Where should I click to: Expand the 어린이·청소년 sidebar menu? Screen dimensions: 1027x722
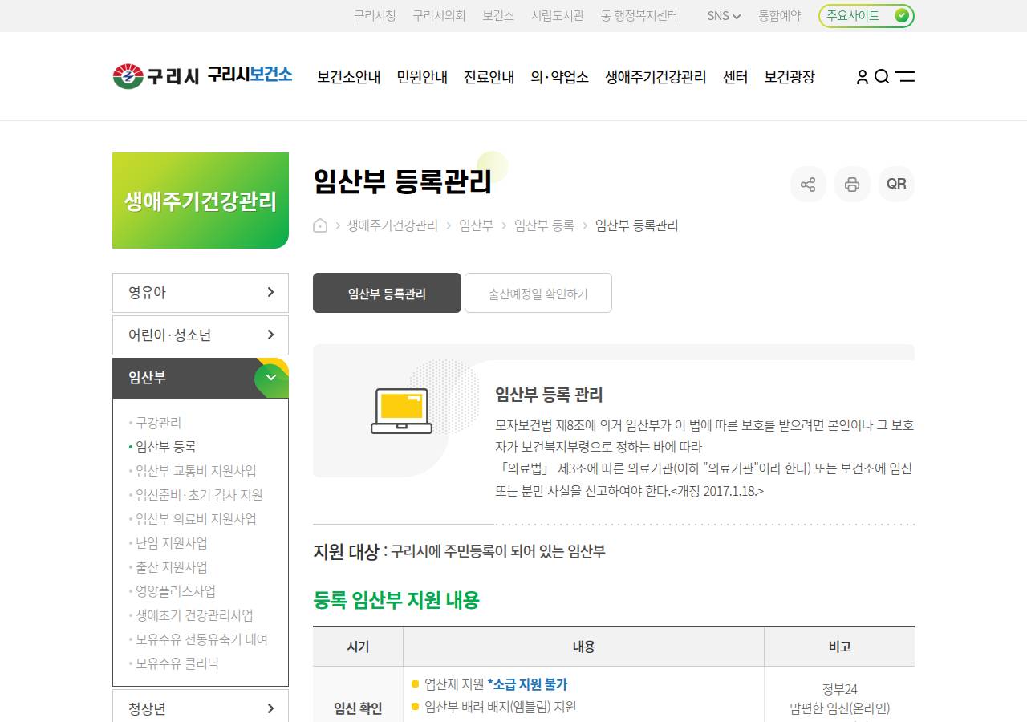pos(201,335)
